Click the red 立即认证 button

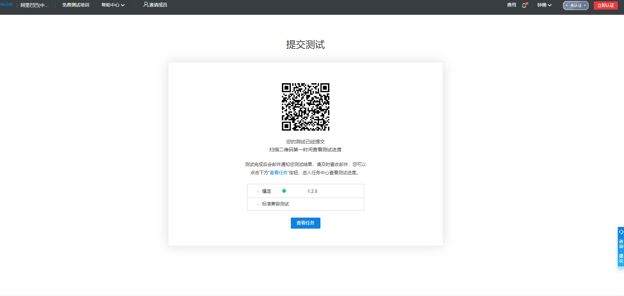click(x=606, y=6)
